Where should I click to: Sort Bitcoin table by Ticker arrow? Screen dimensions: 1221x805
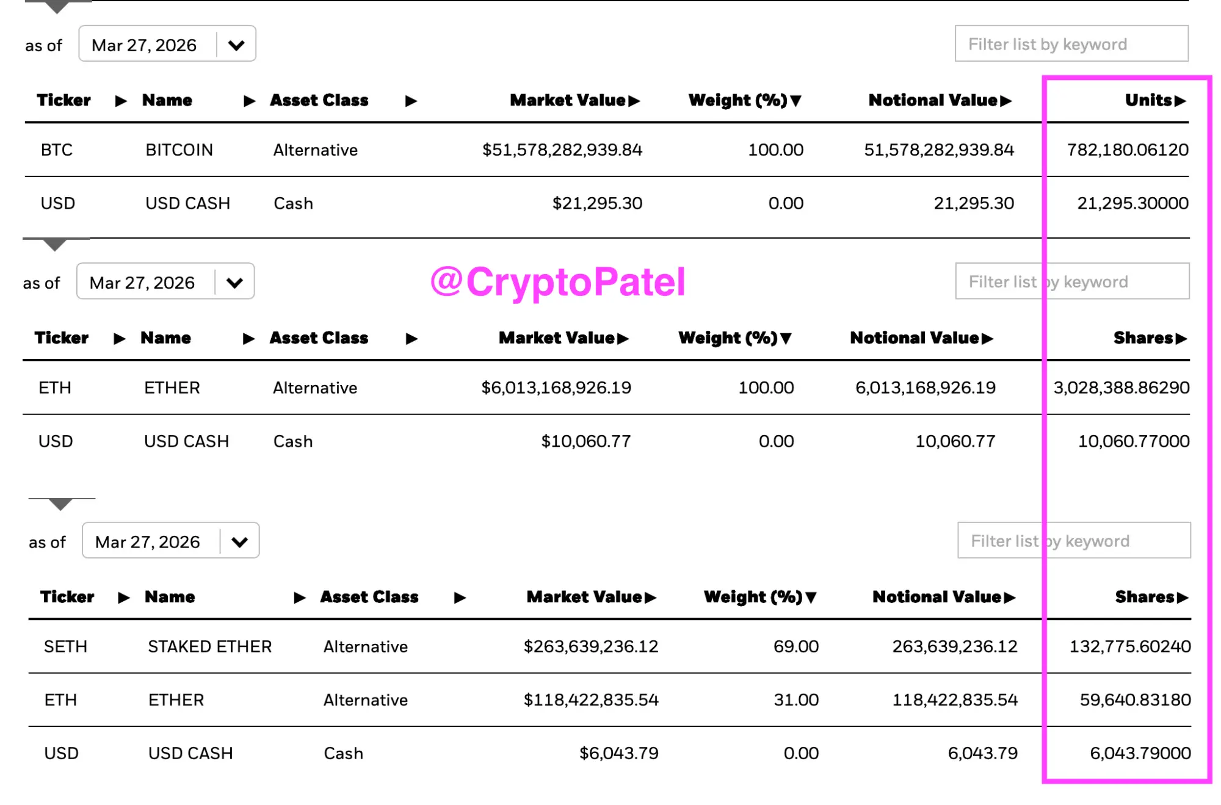tap(121, 101)
